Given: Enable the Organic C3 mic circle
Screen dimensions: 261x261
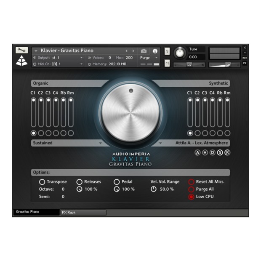Looking at the screenshot, I should pyautogui.click(x=48, y=133).
